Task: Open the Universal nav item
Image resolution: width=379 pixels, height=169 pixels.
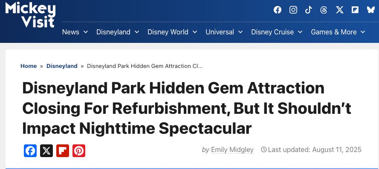Action: (x=220, y=32)
